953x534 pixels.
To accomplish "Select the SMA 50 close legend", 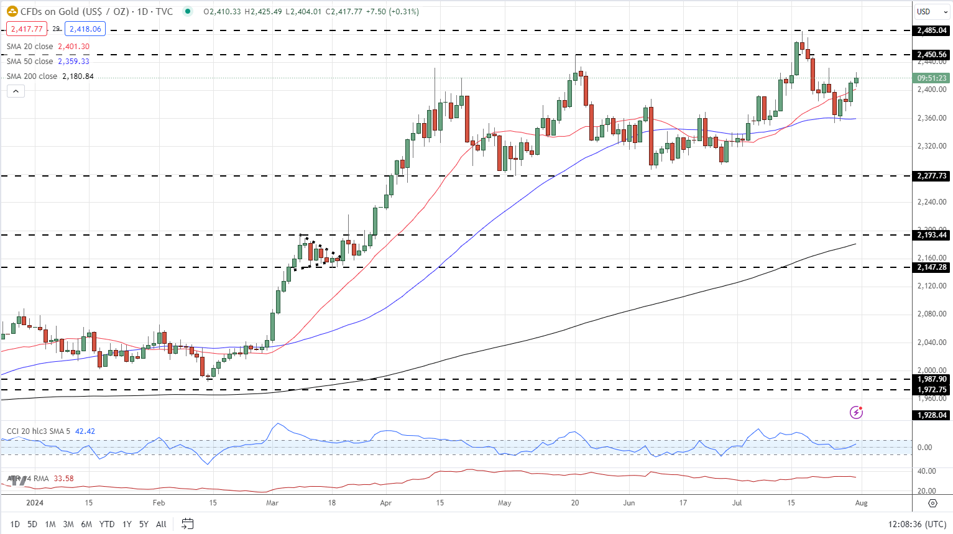I will click(x=30, y=62).
